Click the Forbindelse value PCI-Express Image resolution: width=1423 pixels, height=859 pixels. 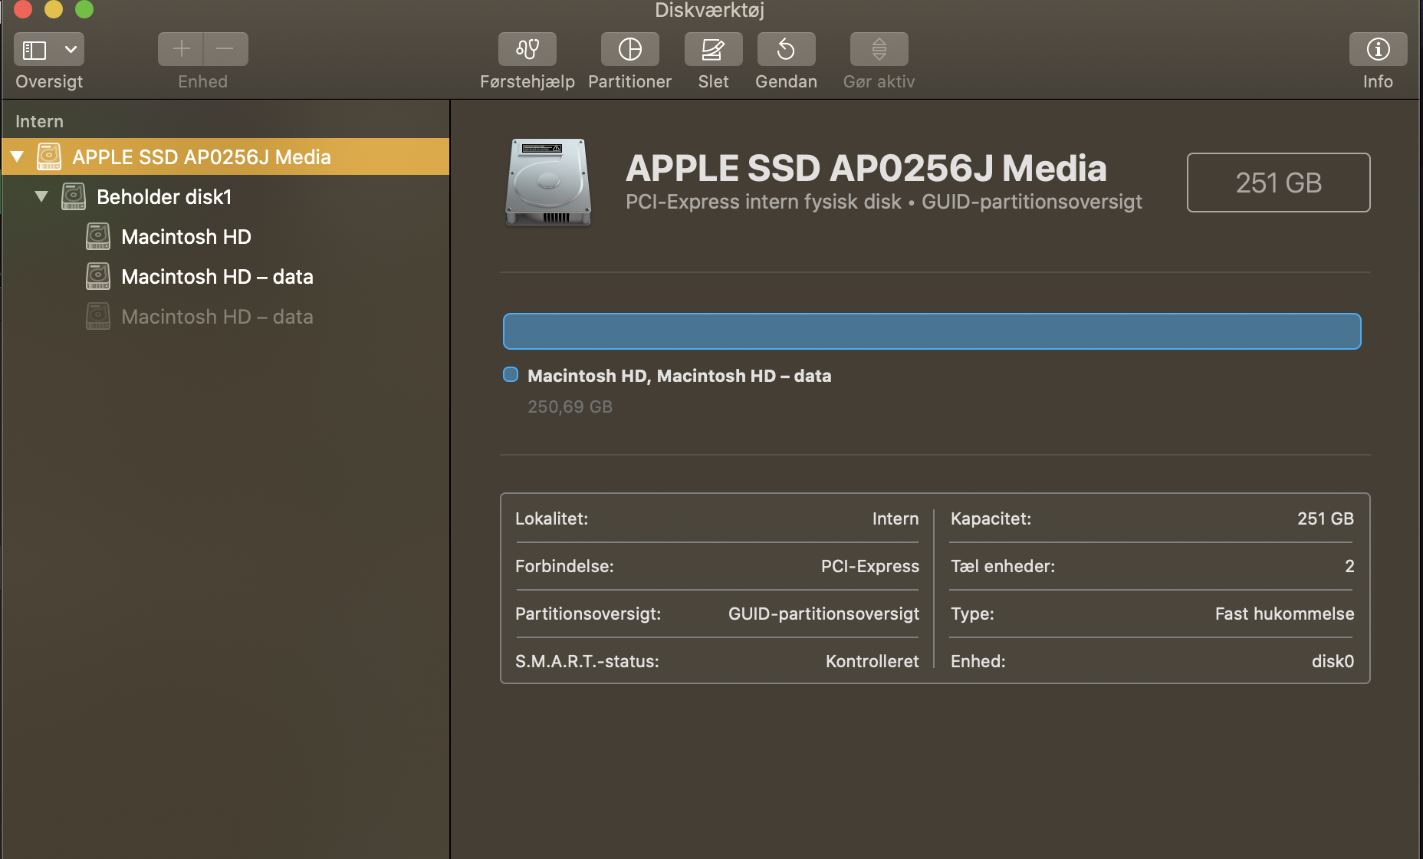tap(870, 566)
